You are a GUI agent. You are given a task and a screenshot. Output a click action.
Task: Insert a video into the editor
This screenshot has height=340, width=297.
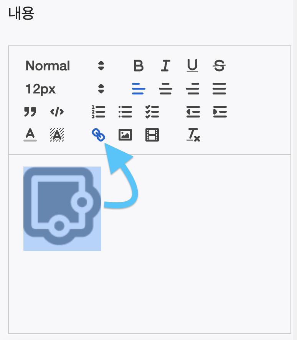(152, 135)
